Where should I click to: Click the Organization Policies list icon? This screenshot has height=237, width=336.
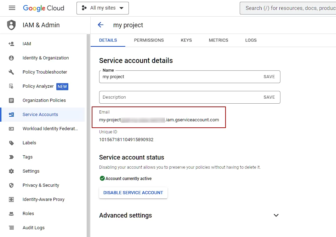tap(11, 100)
